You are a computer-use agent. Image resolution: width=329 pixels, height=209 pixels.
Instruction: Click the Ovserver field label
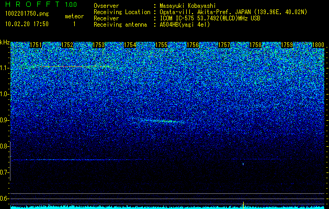tap(106, 6)
